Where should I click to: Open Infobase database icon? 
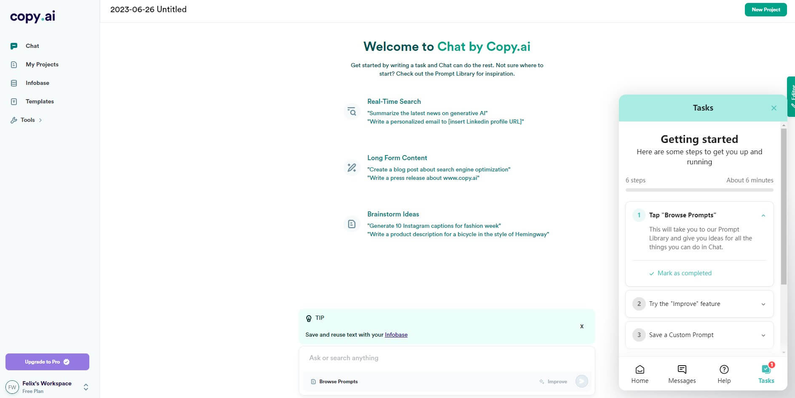coord(14,83)
